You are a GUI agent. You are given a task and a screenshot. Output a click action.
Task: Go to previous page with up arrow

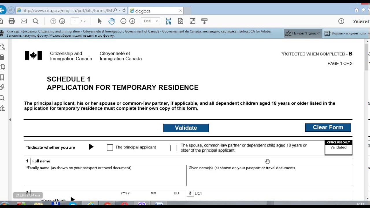[53, 21]
